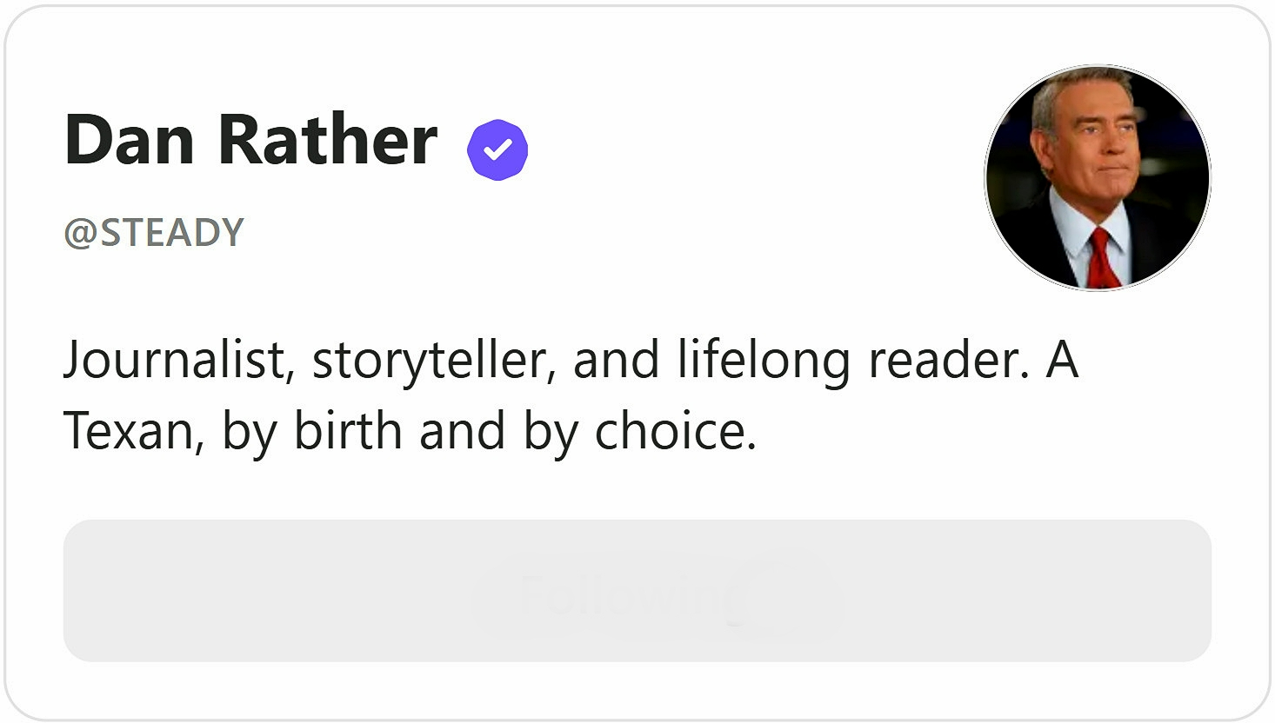Click the purple verified checkmark badge
This screenshot has width=1275, height=723.
pyautogui.click(x=497, y=150)
